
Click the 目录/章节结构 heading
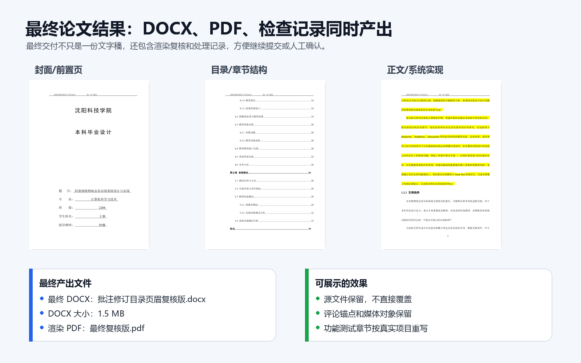pyautogui.click(x=239, y=70)
